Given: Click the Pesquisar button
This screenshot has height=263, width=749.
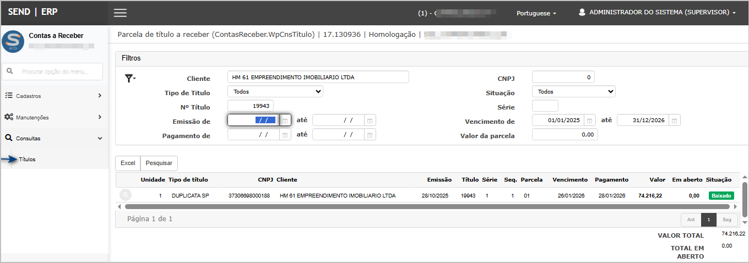Looking at the screenshot, I should (x=159, y=163).
